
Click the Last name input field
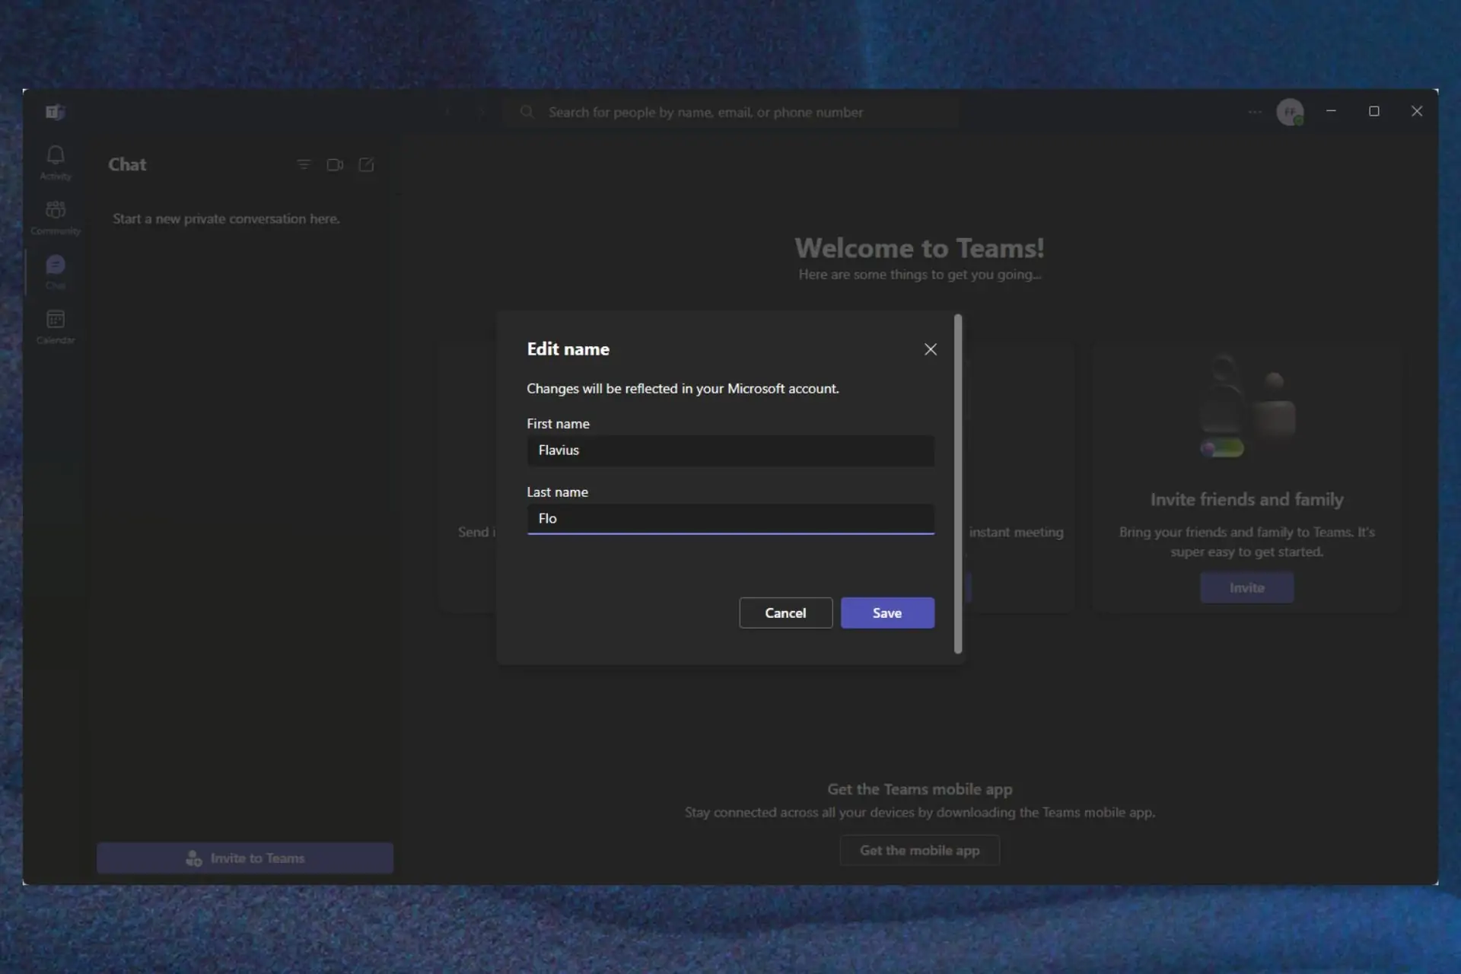pos(730,517)
